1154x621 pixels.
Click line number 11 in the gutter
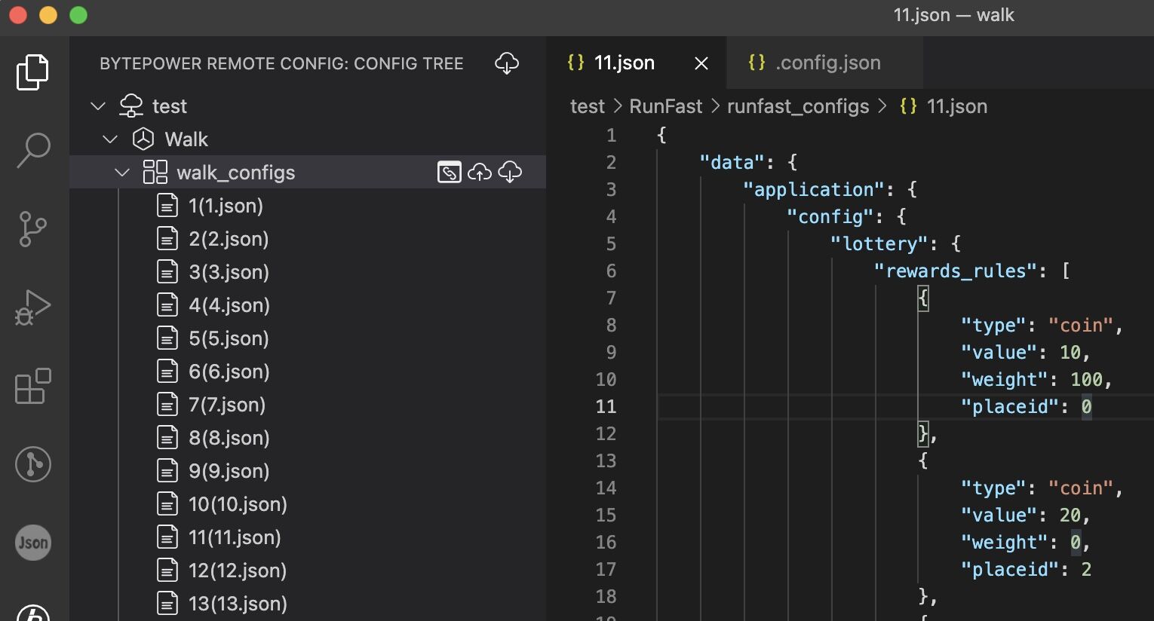[606, 407]
